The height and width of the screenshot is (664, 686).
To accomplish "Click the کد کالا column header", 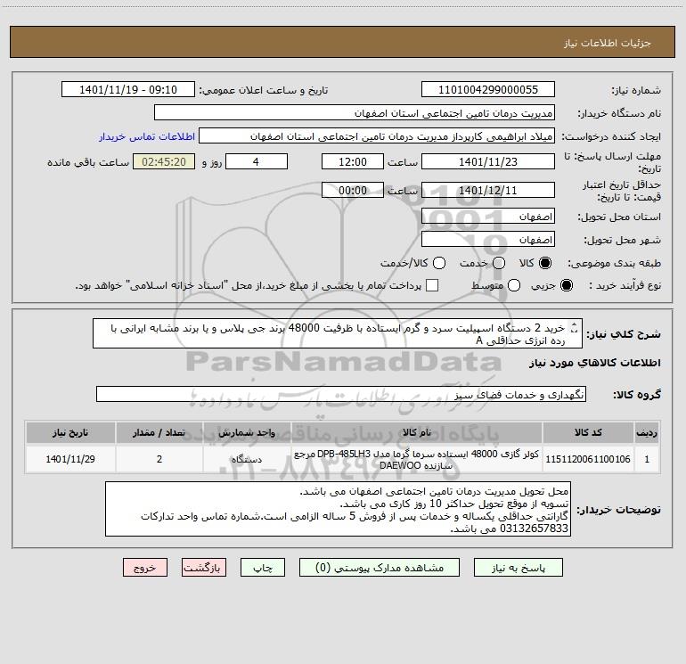I will pos(588,432).
